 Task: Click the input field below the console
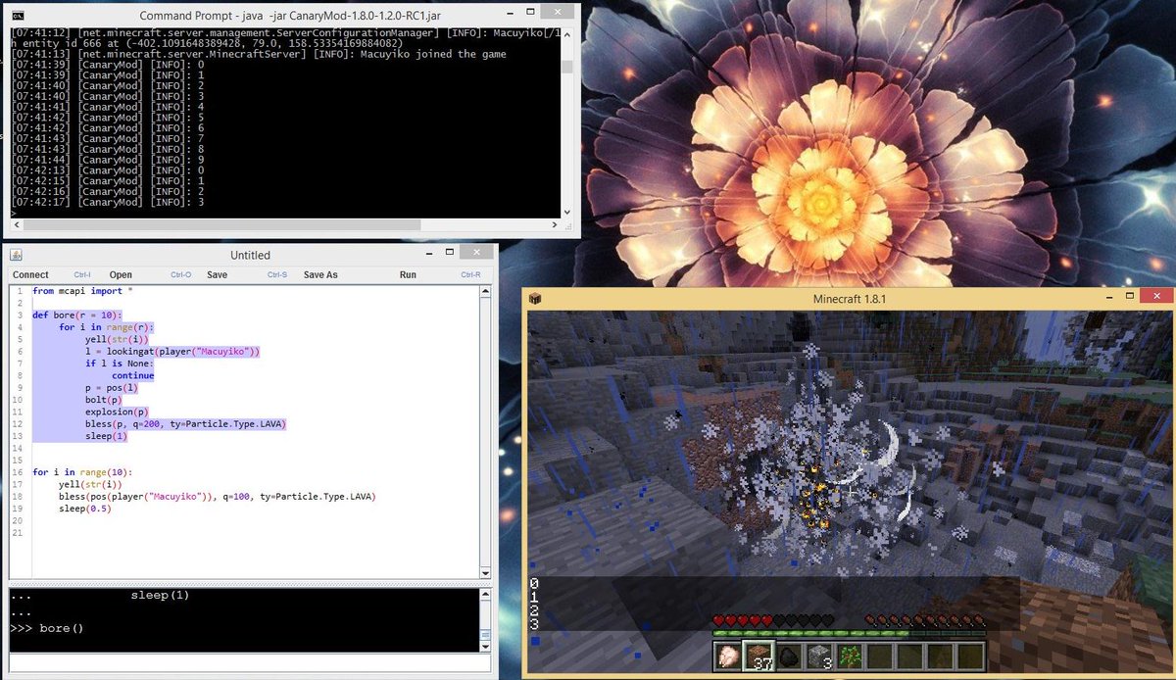[249, 663]
